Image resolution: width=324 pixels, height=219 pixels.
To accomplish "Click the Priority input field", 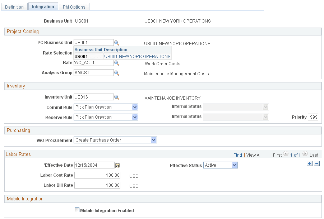I will click(x=312, y=117).
